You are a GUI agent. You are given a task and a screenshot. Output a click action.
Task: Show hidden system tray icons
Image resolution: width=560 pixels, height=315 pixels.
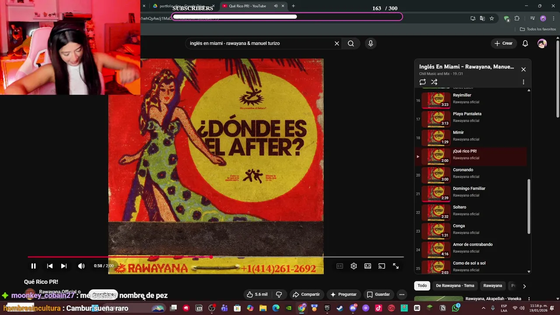[x=483, y=308]
